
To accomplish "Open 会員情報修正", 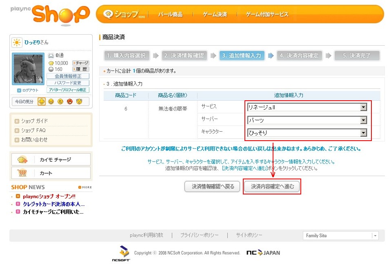I will pyautogui.click(x=68, y=76).
